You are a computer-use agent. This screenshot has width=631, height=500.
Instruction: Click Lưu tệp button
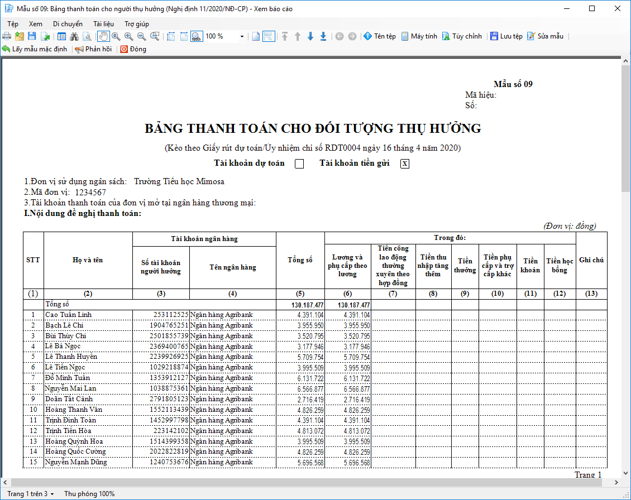[x=506, y=36]
